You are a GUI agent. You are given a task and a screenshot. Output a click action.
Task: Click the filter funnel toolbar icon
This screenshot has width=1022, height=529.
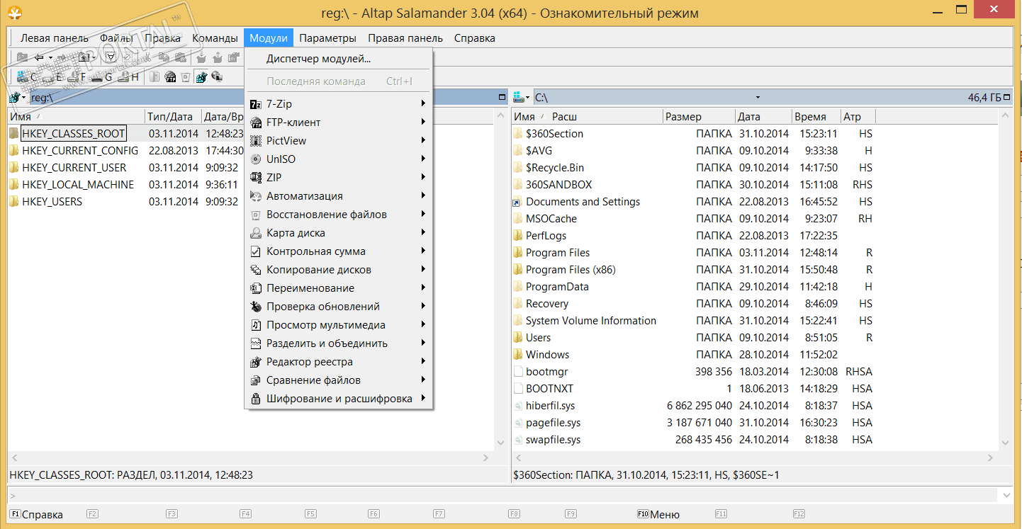pyautogui.click(x=111, y=57)
